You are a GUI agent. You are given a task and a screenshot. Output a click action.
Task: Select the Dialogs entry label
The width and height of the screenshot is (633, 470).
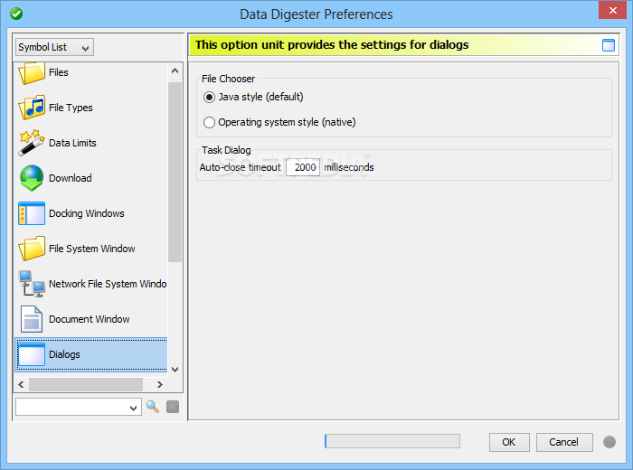point(64,354)
